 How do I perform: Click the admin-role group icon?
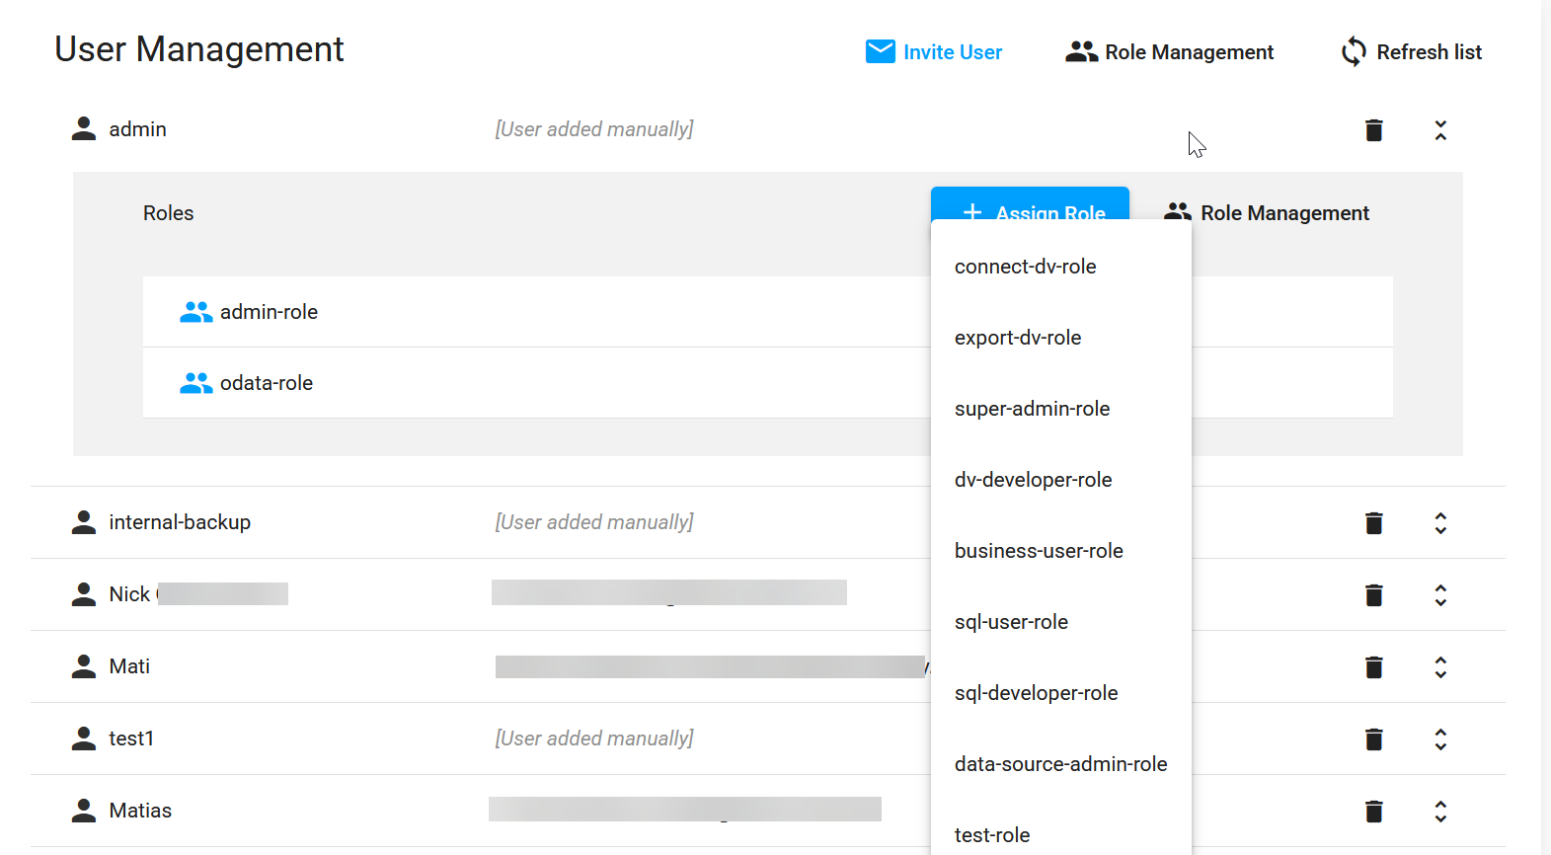[195, 312]
